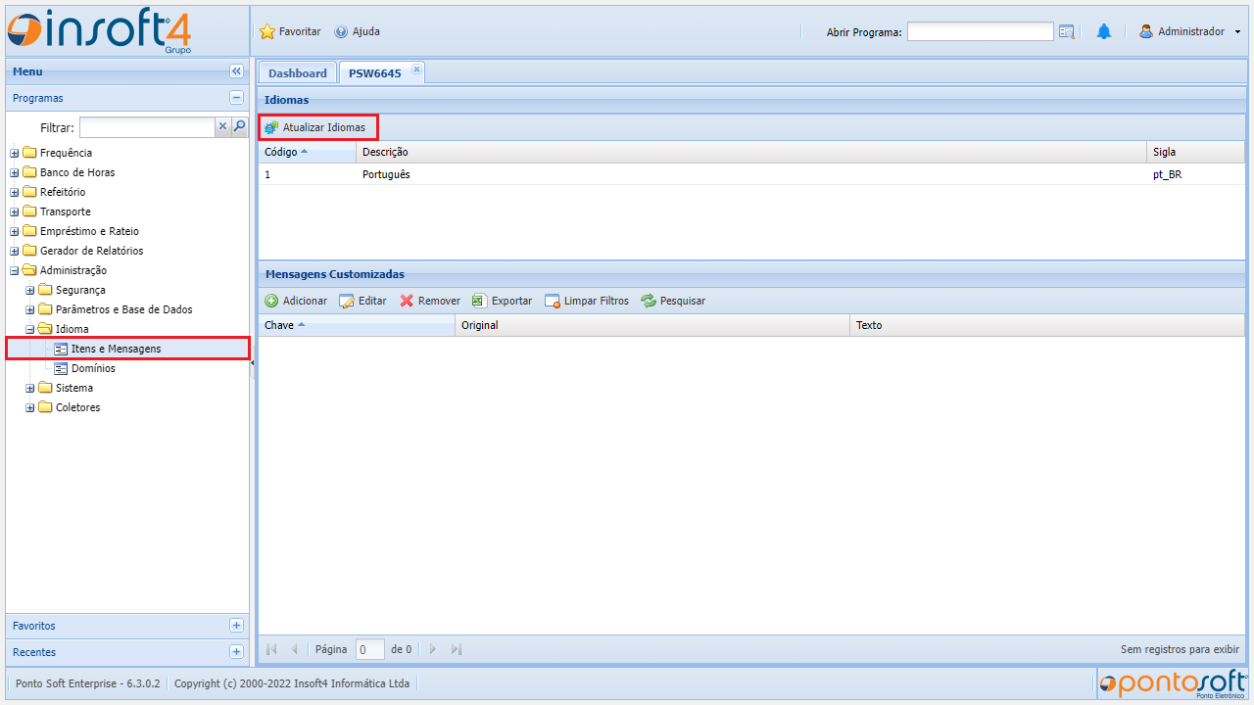The image size is (1254, 705).
Task: Click the notification bell icon
Action: (x=1103, y=32)
